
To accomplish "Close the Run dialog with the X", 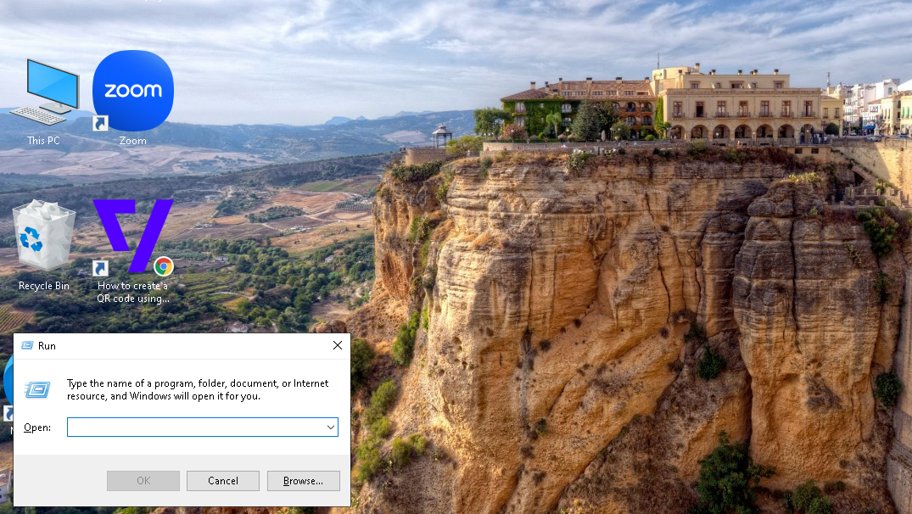I will (338, 345).
